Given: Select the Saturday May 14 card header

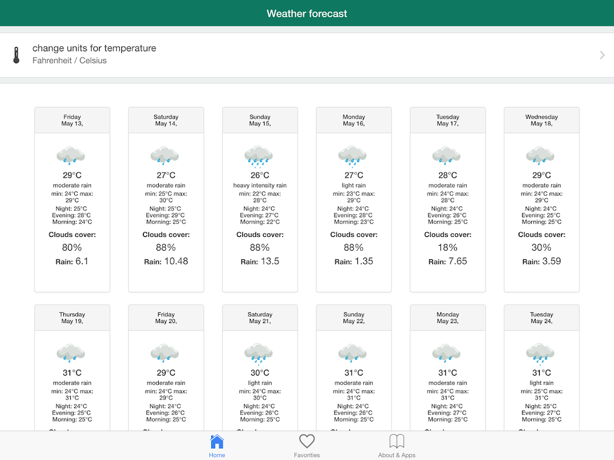Looking at the screenshot, I should [166, 120].
